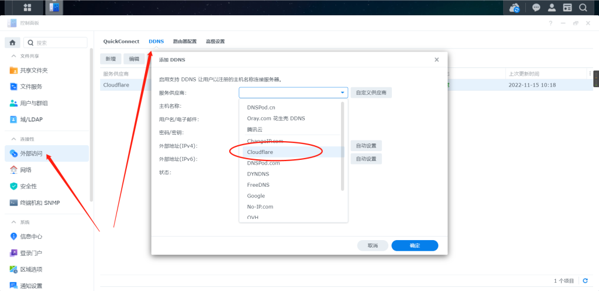The width and height of the screenshot is (599, 291).
Task: Open 登录门户 login portal item
Action: (x=47, y=253)
